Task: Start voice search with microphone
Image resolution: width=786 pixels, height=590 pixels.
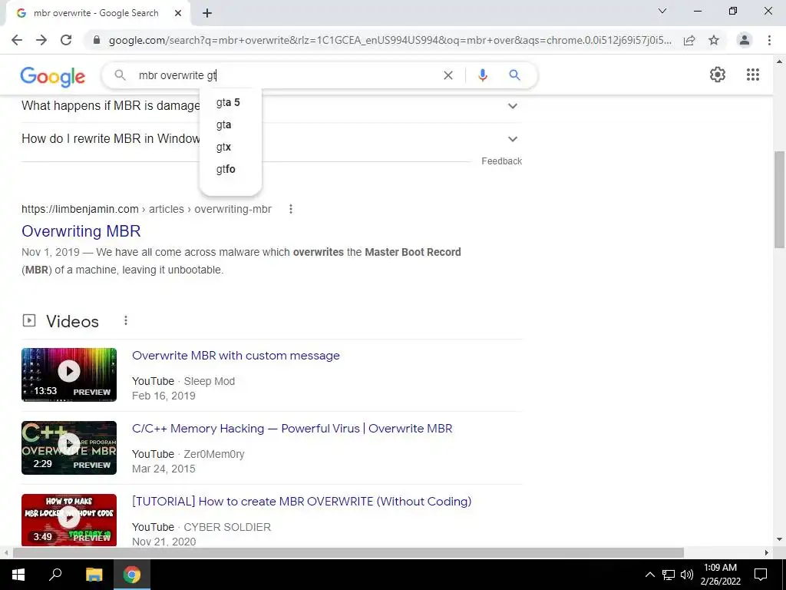Action: click(482, 75)
